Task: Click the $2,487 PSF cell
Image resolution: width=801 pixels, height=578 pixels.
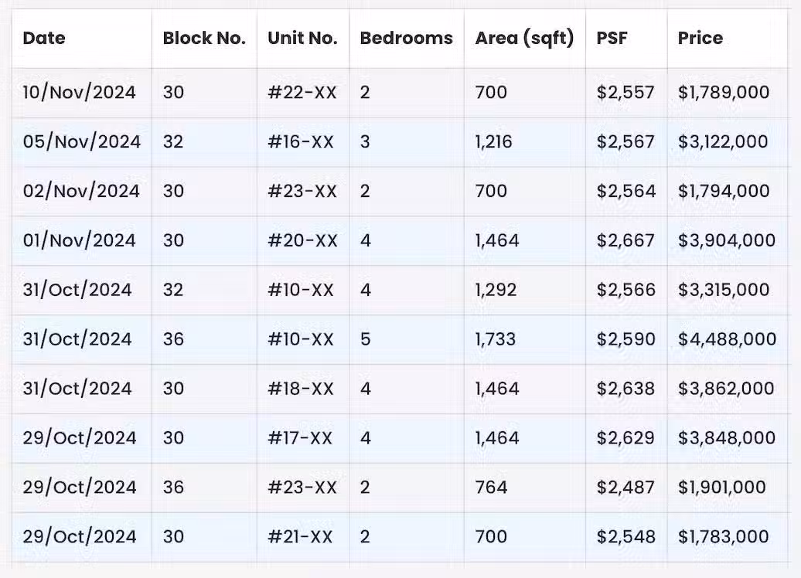Action: (625, 487)
